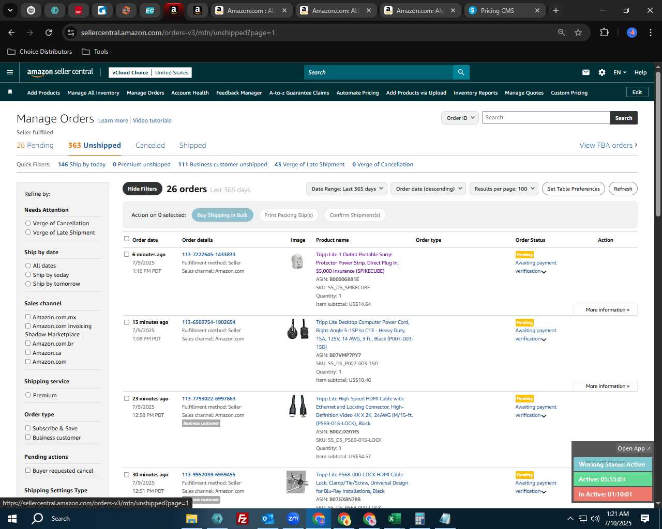The width and height of the screenshot is (662, 529).
Task: Open the View FBA orders link
Action: pyautogui.click(x=608, y=145)
